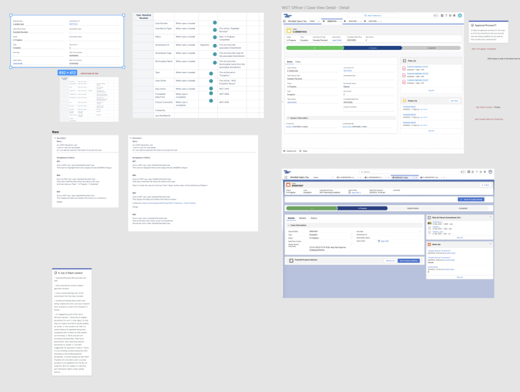
Task: Click the Quality Review path step in lower mockup
Action: pyautogui.click(x=413, y=209)
